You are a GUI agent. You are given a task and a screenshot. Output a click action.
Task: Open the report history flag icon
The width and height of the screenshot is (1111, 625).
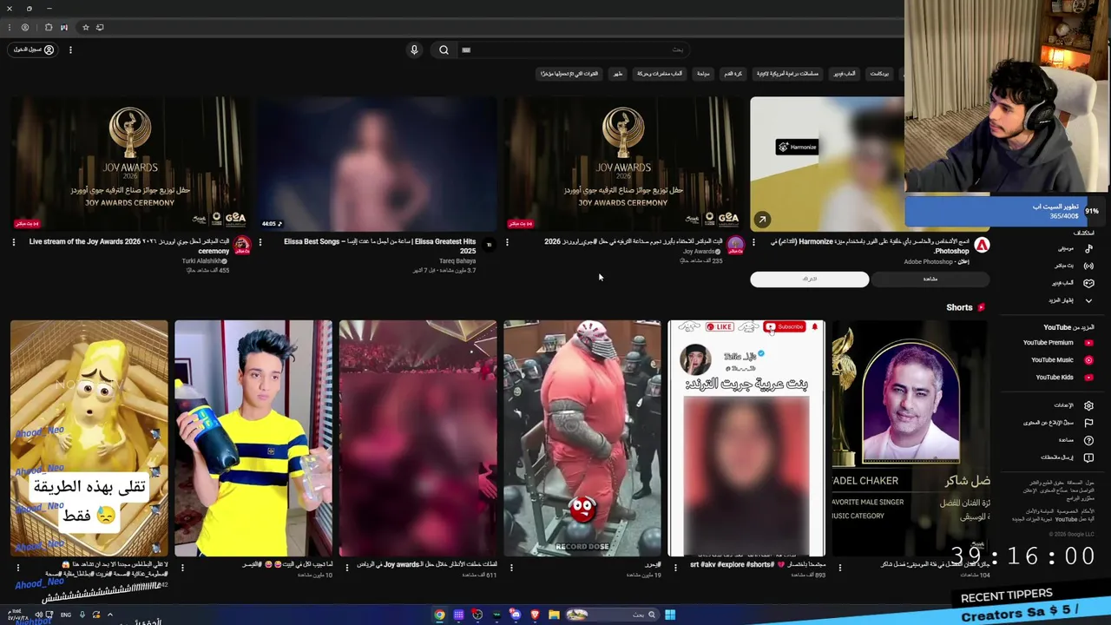[1088, 423]
